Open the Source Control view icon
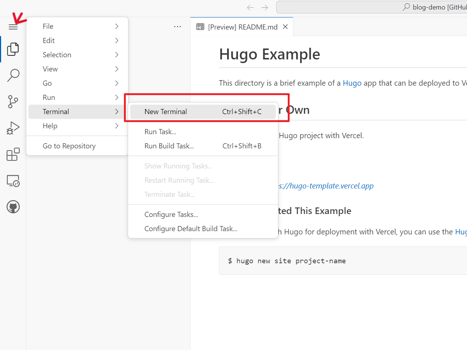467x350 pixels. [x=13, y=102]
